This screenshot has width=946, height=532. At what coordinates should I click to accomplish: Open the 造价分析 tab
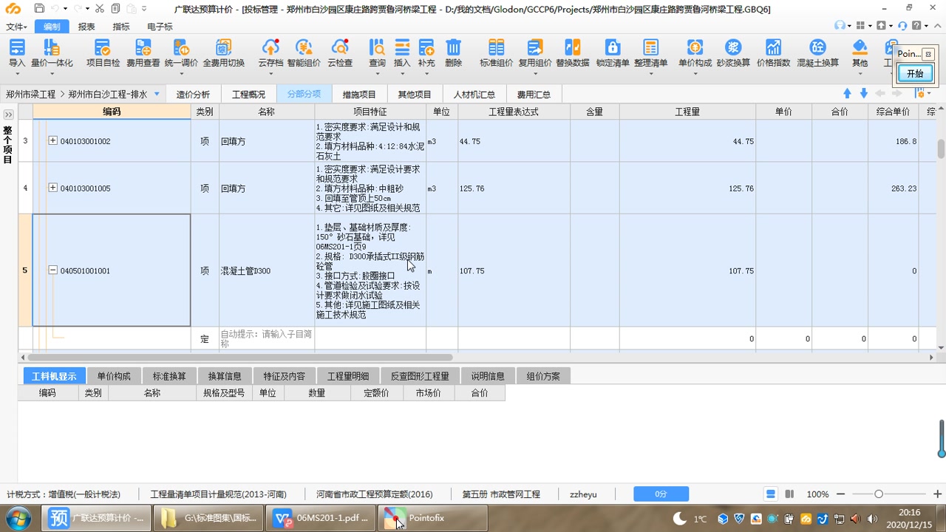[193, 95]
